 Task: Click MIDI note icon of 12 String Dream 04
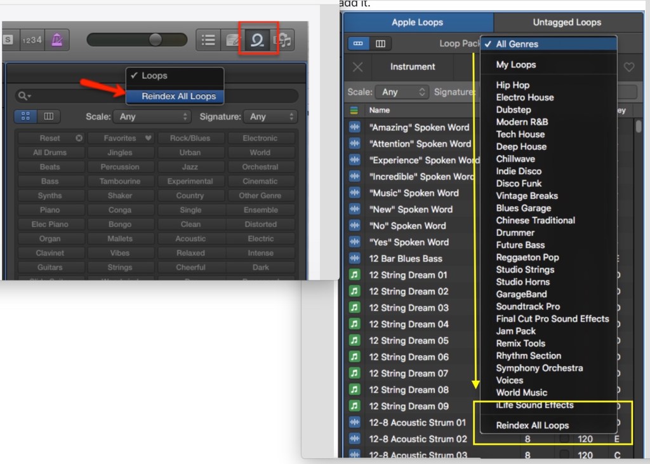[x=354, y=324]
